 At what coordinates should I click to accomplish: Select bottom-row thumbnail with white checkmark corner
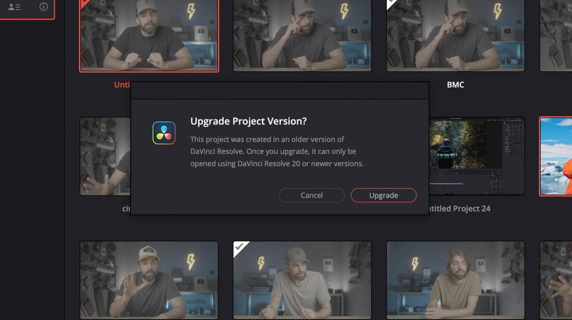(302, 280)
